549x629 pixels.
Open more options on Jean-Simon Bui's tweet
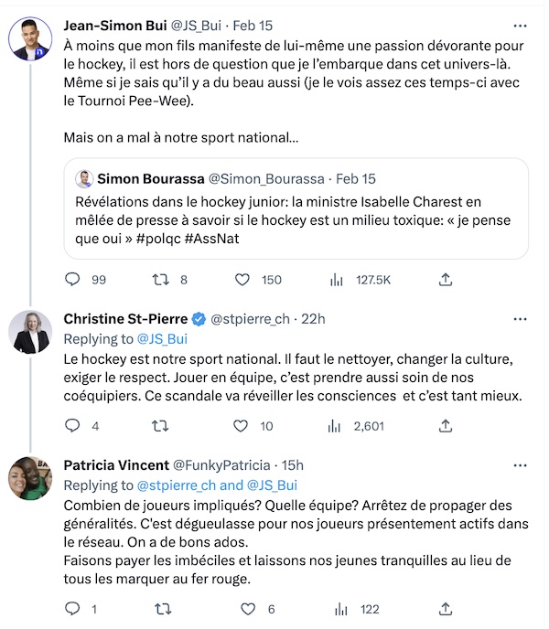tap(520, 26)
